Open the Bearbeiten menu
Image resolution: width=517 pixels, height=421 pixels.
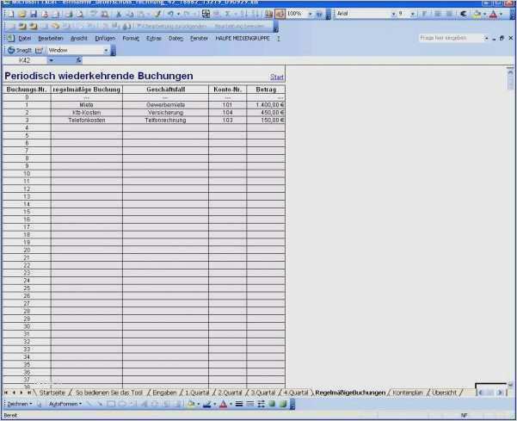coord(51,38)
